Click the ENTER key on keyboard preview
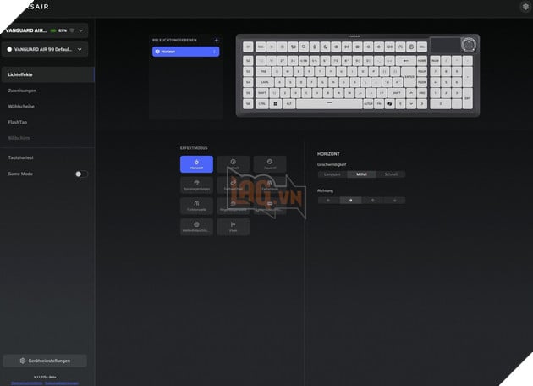The image size is (533, 386). tap(409, 76)
